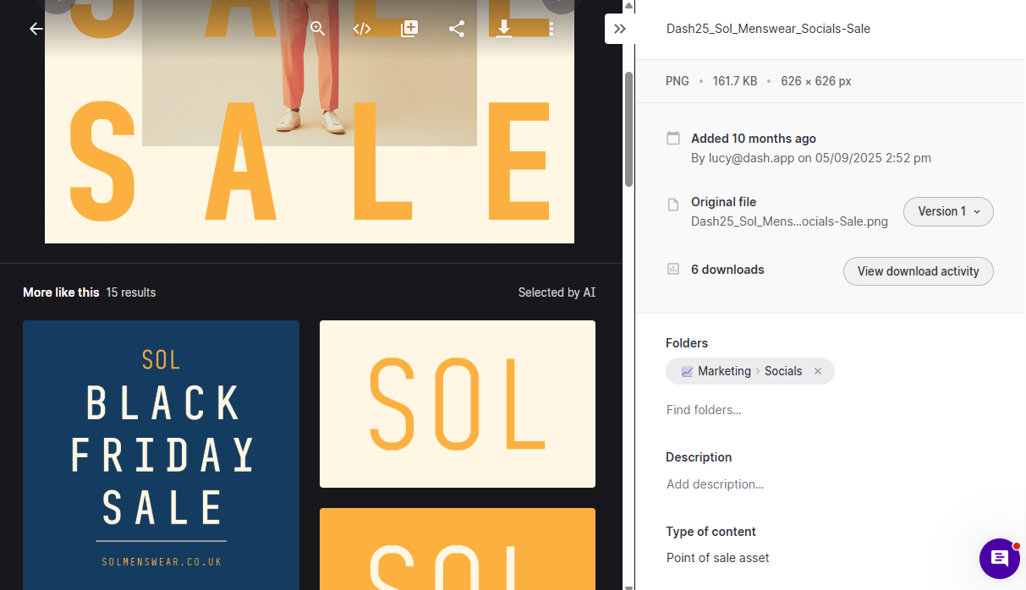Click the chart icon beside 6 downloads
Image resolution: width=1026 pixels, height=590 pixels.
click(x=673, y=269)
